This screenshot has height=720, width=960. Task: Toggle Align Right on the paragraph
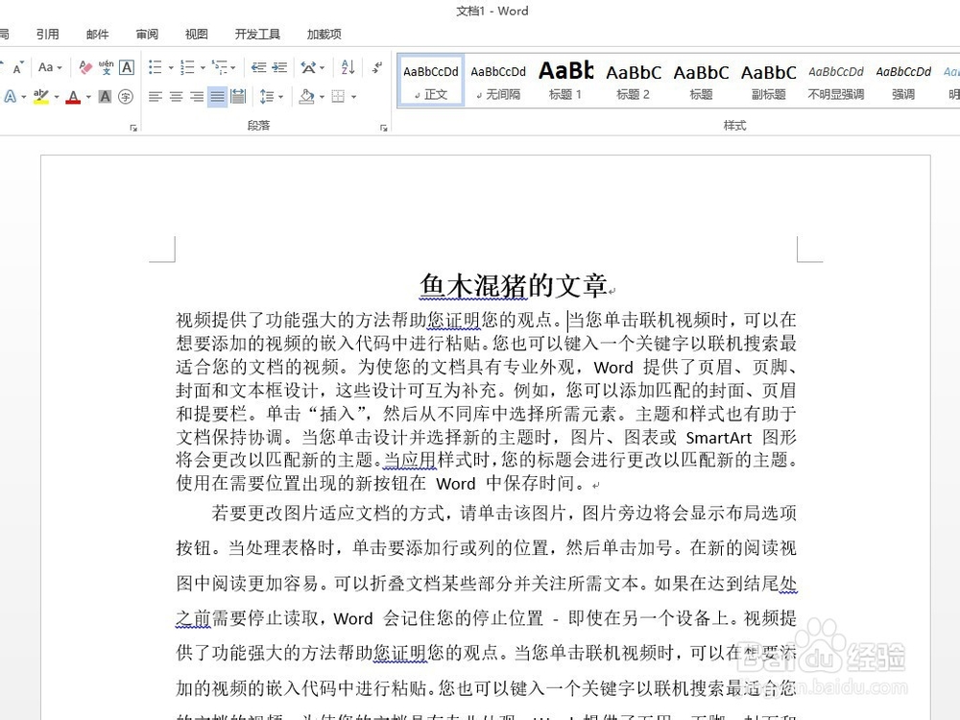click(197, 97)
